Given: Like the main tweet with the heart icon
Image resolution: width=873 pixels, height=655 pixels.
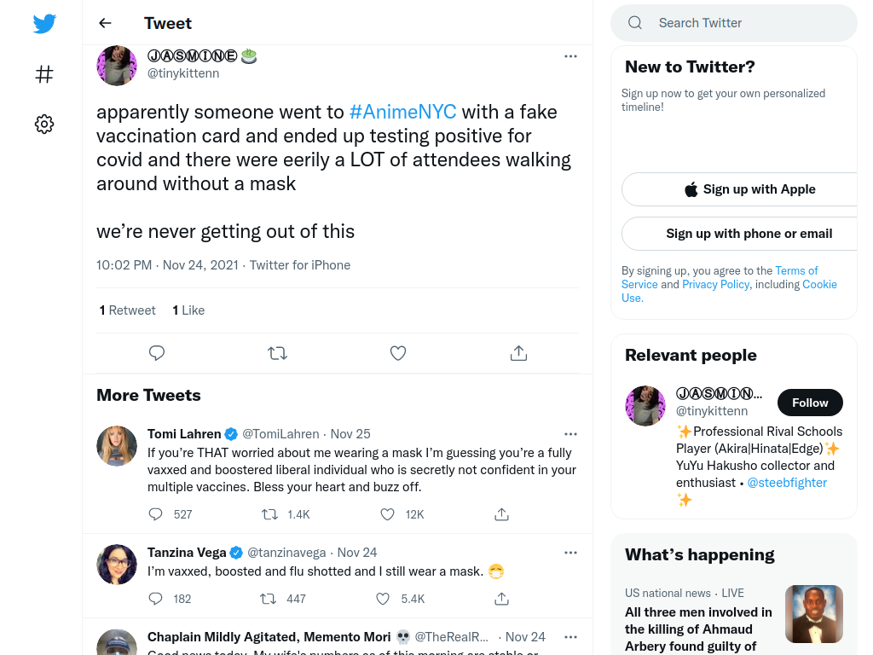Looking at the screenshot, I should [398, 353].
